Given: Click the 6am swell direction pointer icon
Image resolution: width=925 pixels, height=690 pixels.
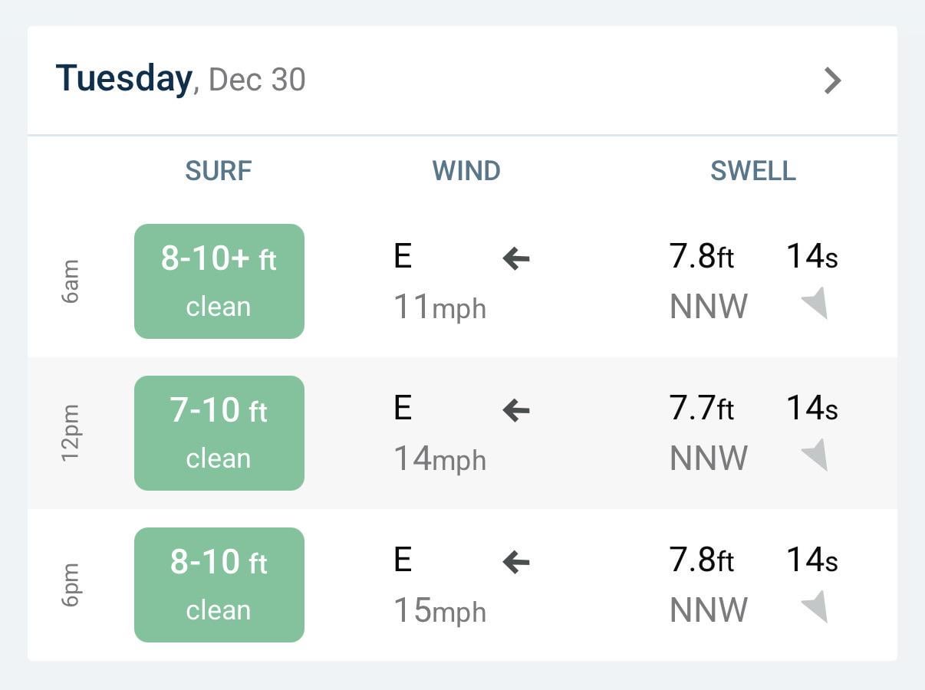Looking at the screenshot, I should point(815,304).
